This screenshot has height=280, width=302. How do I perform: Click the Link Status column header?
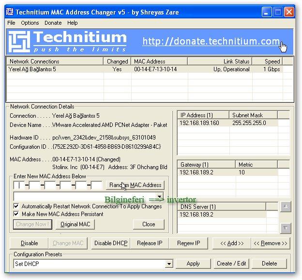coord(220,62)
